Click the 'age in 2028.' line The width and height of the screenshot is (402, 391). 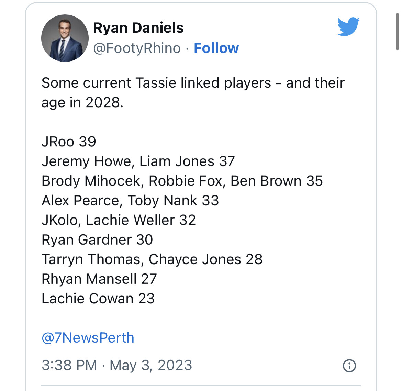(82, 102)
